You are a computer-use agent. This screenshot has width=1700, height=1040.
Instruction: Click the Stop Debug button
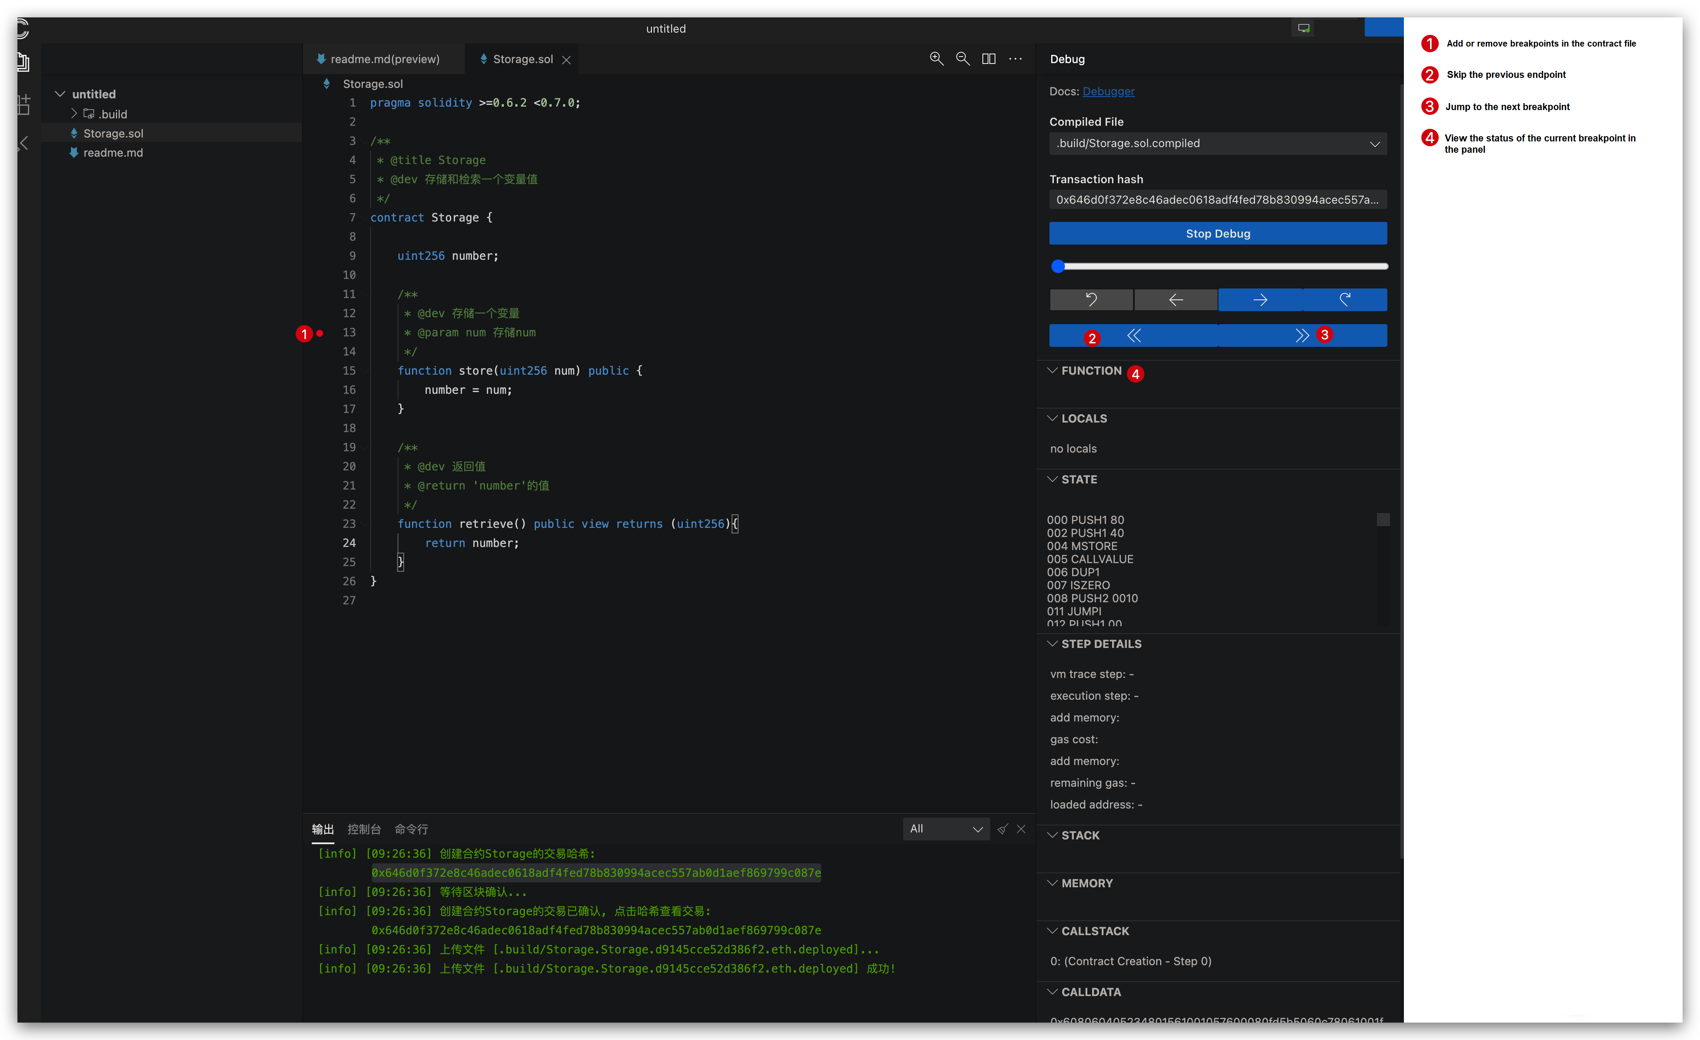pos(1217,233)
